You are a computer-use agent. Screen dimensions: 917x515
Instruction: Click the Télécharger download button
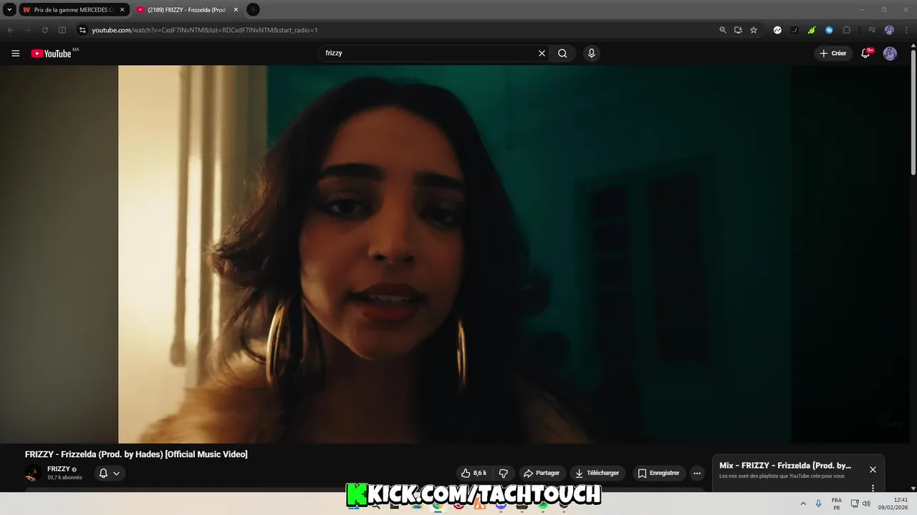[x=597, y=473]
